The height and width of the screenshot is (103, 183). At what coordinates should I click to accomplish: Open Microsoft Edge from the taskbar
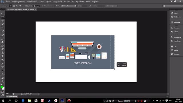23,100
